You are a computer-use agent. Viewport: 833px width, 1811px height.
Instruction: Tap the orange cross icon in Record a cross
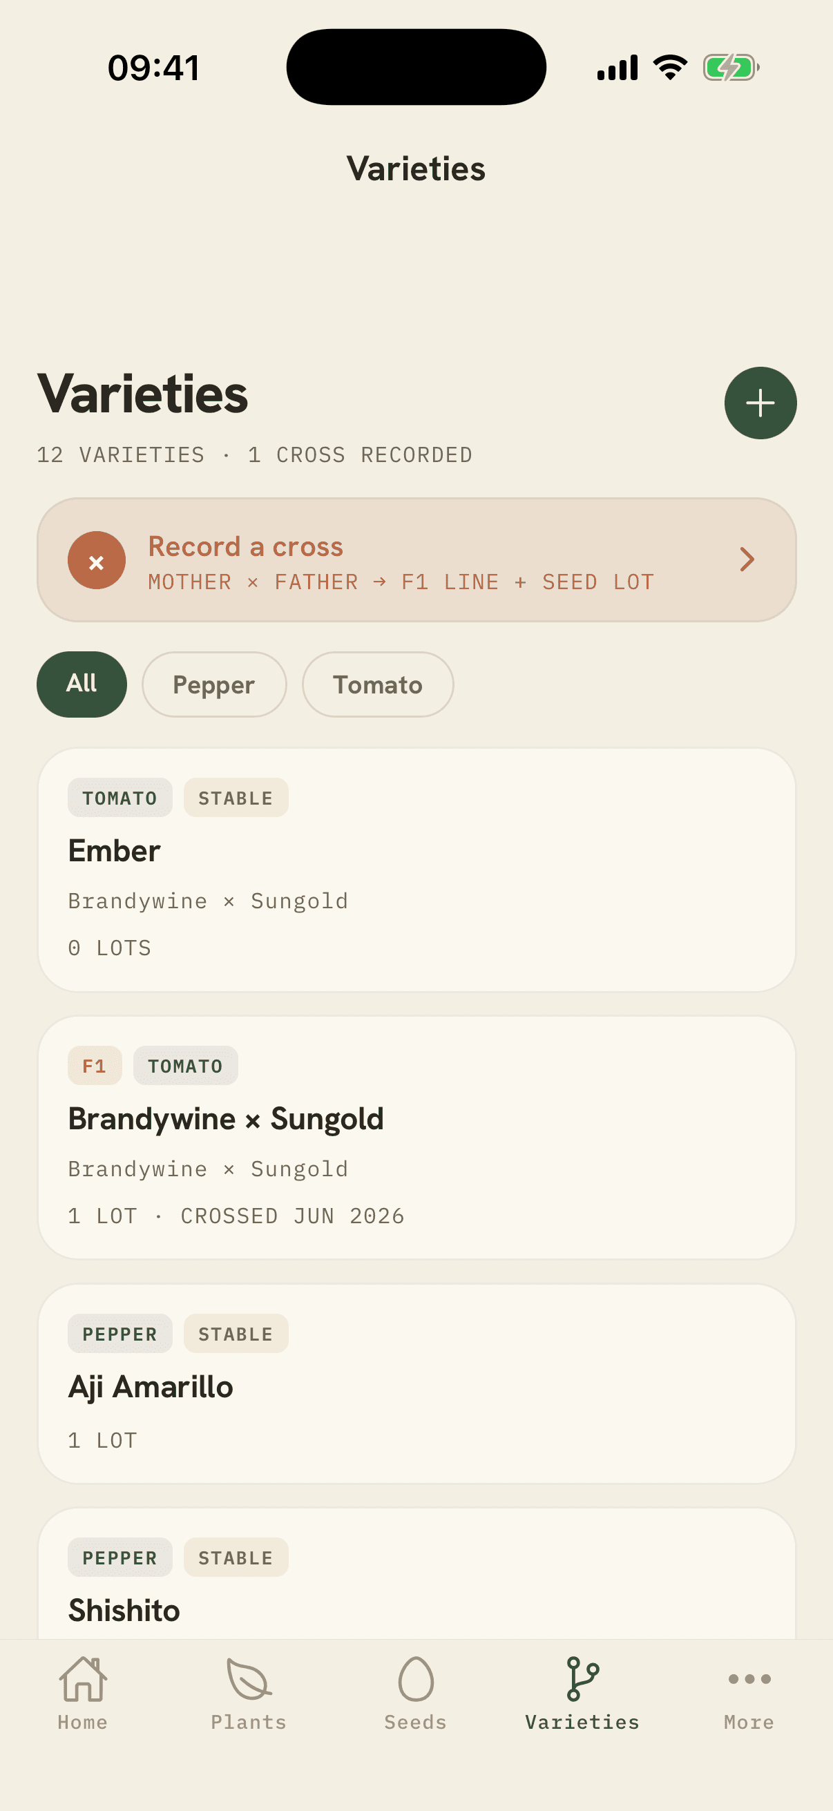[96, 560]
